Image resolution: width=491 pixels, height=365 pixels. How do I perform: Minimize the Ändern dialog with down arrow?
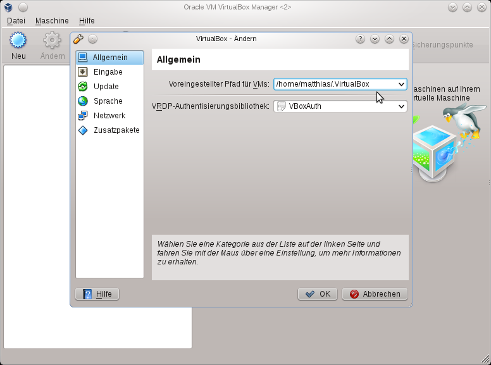point(375,39)
